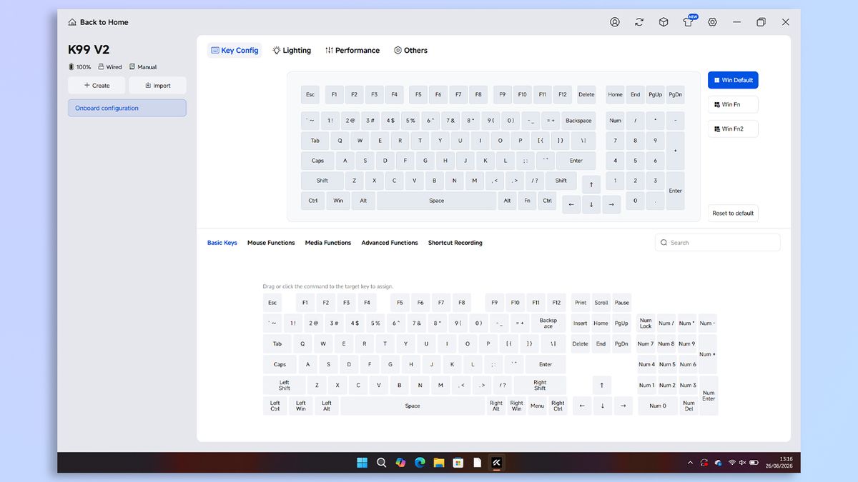Open the Wi-Fi network tray icon
The height and width of the screenshot is (482, 858).
click(731, 463)
